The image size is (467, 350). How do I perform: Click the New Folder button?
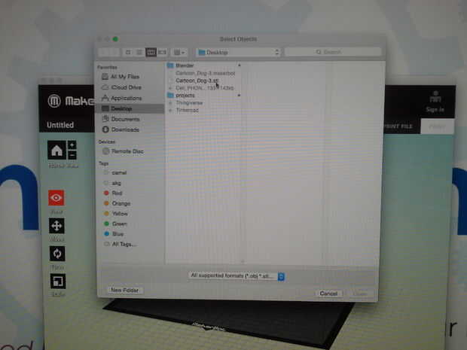click(x=125, y=291)
